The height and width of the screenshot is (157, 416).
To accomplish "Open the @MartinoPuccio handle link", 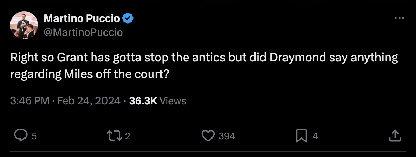I will (x=83, y=32).
